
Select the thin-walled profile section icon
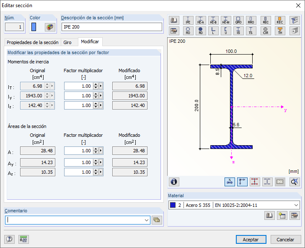(295, 20)
